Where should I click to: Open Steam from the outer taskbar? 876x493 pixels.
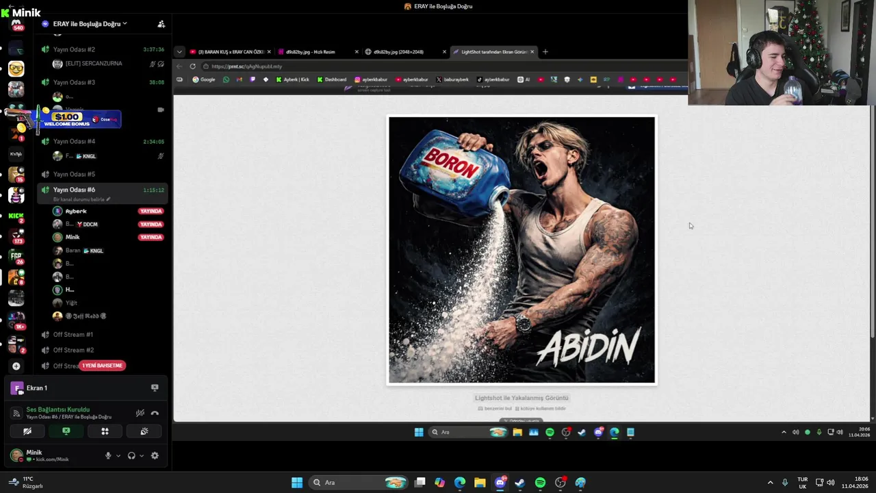pos(520,483)
